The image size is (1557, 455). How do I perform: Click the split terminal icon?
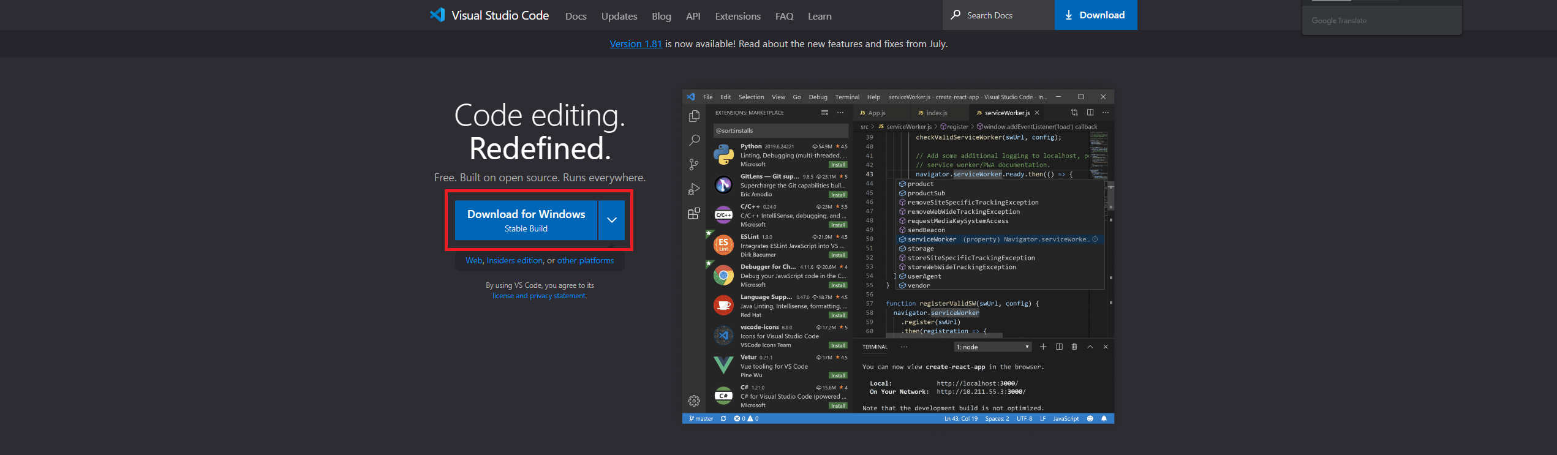pos(1059,347)
